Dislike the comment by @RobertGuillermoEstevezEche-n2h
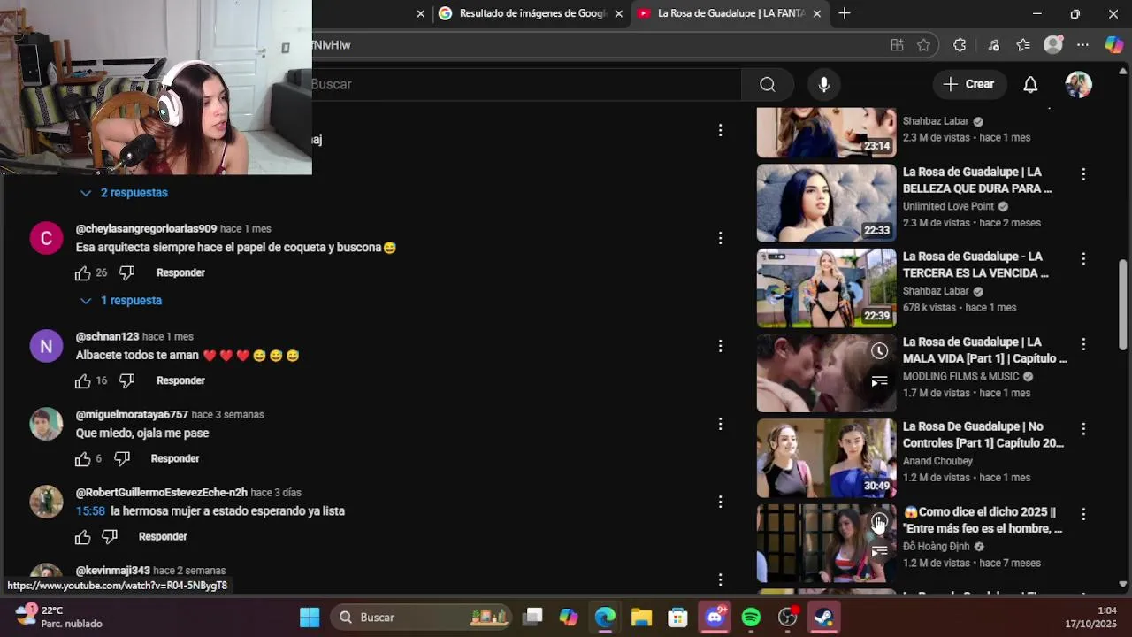 (110, 536)
